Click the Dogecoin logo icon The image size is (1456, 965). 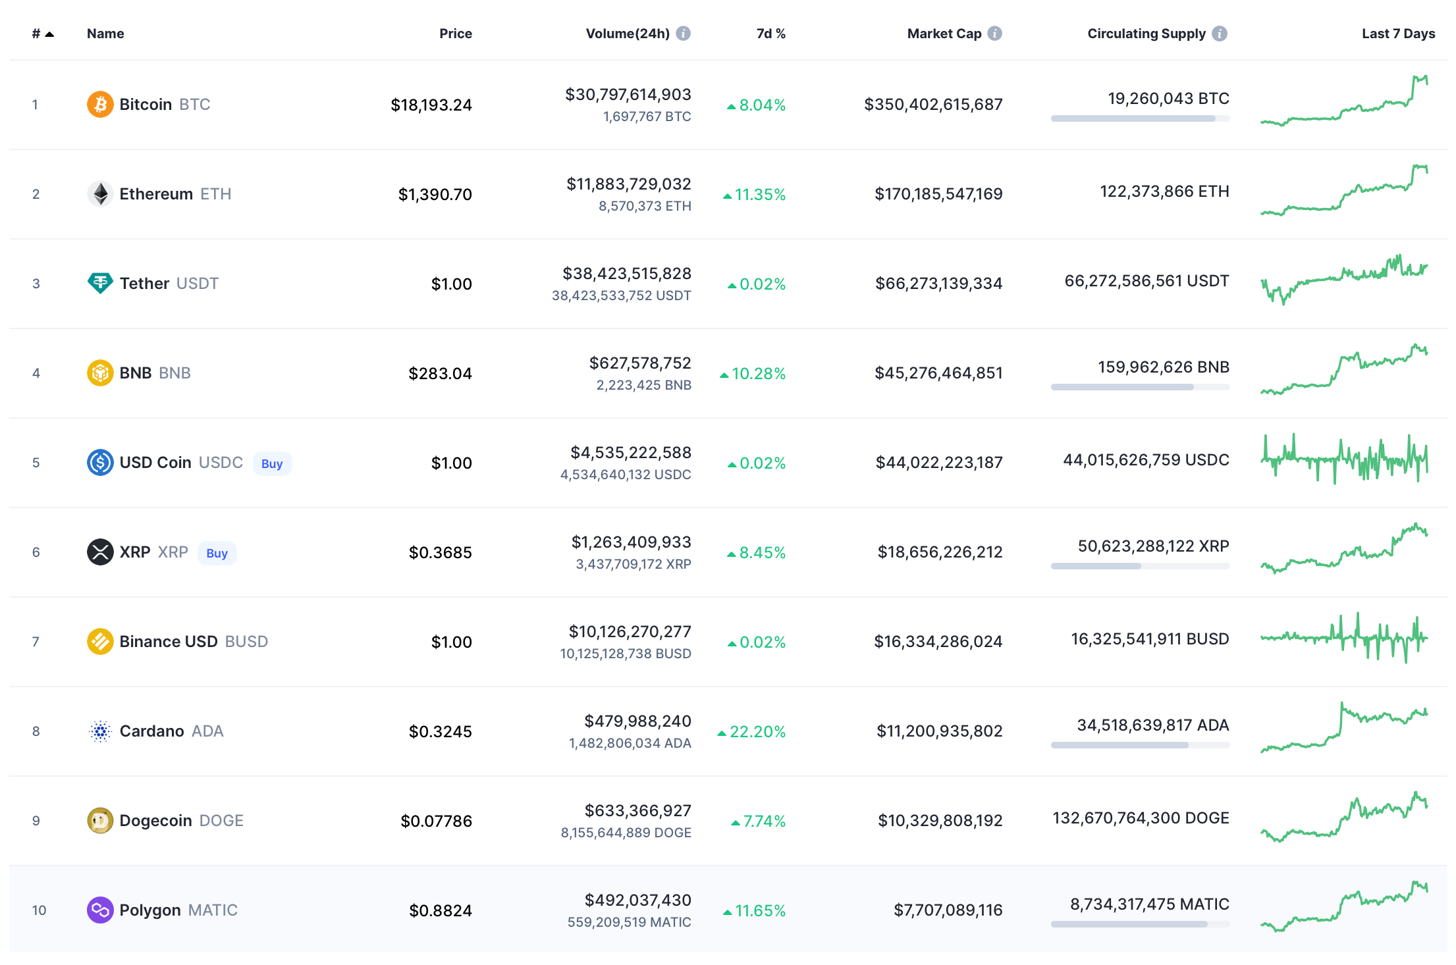(100, 820)
